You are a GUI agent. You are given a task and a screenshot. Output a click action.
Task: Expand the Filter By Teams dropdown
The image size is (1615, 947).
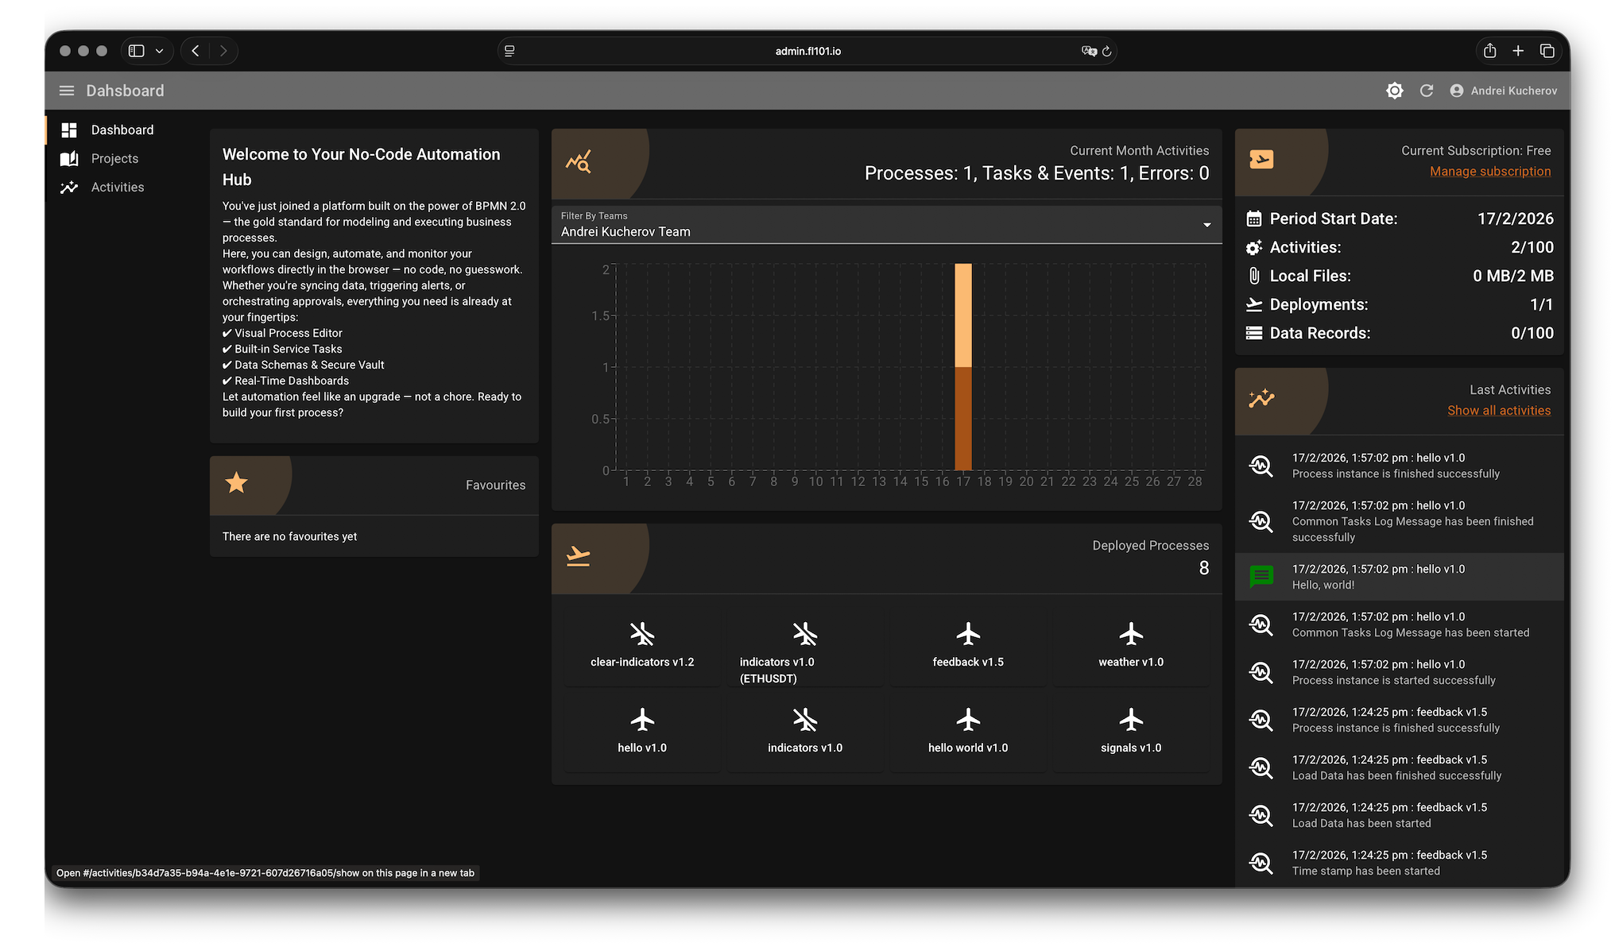tap(1206, 226)
